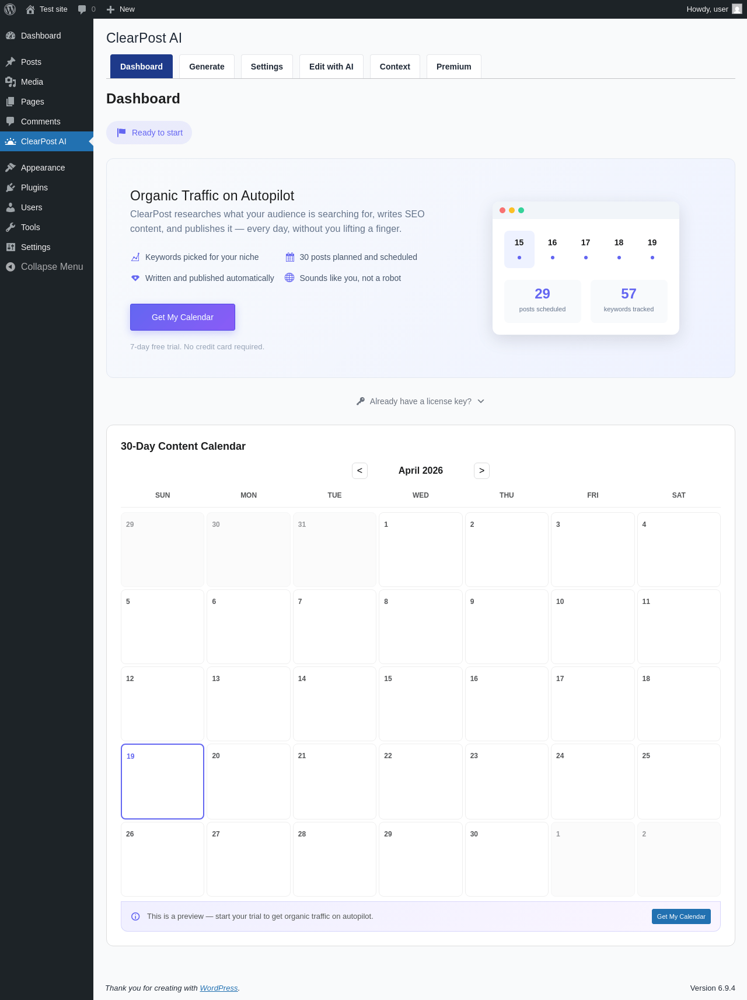
Task: Open the Edit with AI tab
Action: coord(331,67)
